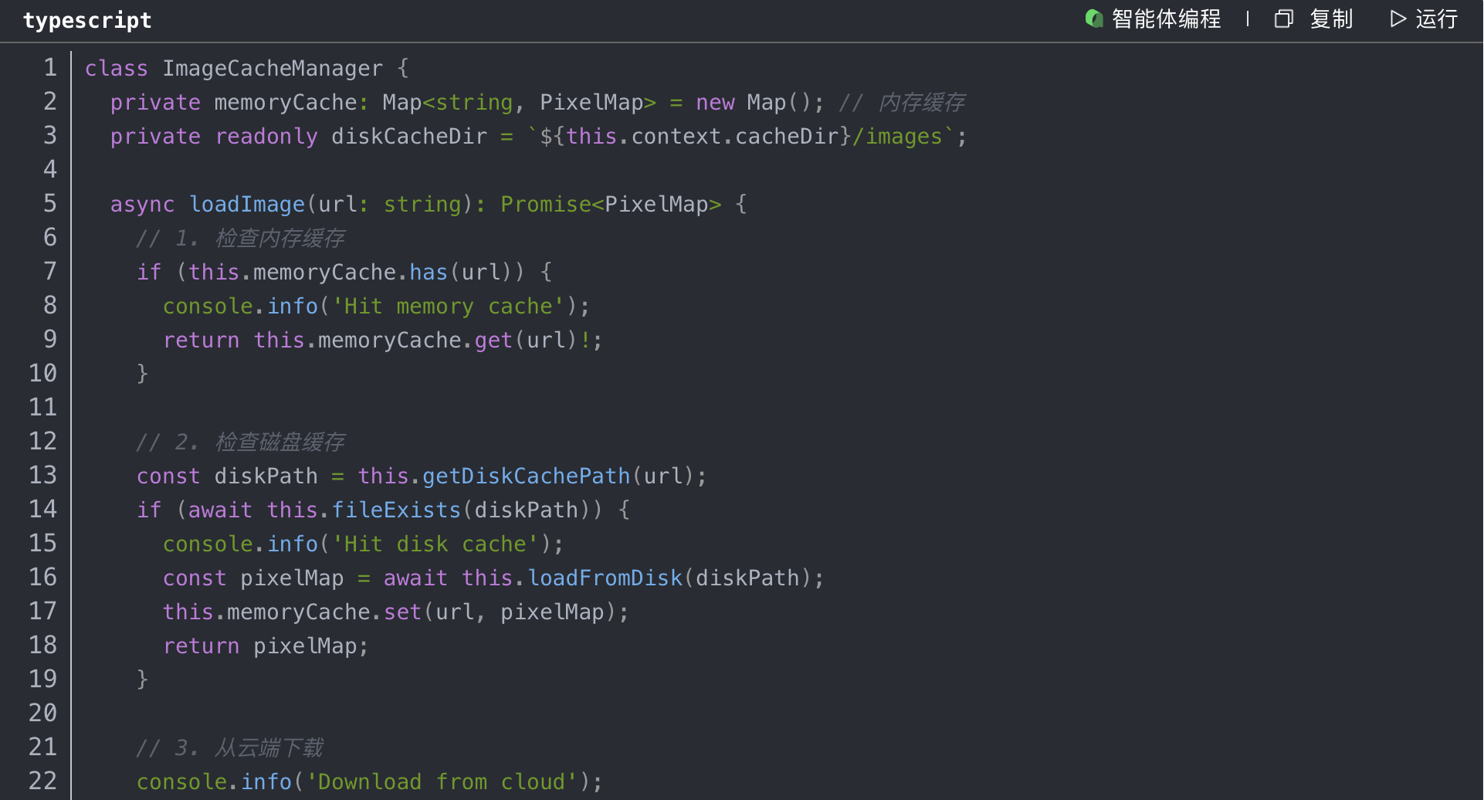The width and height of the screenshot is (1484, 800).
Task: Open 智能体编程 text label
Action: pyautogui.click(x=1166, y=19)
